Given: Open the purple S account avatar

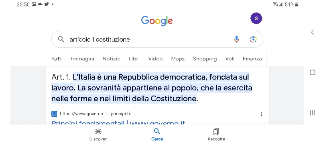Looking at the screenshot, I should click(x=256, y=18).
